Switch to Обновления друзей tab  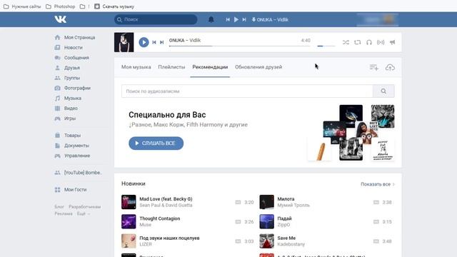[x=258, y=67]
